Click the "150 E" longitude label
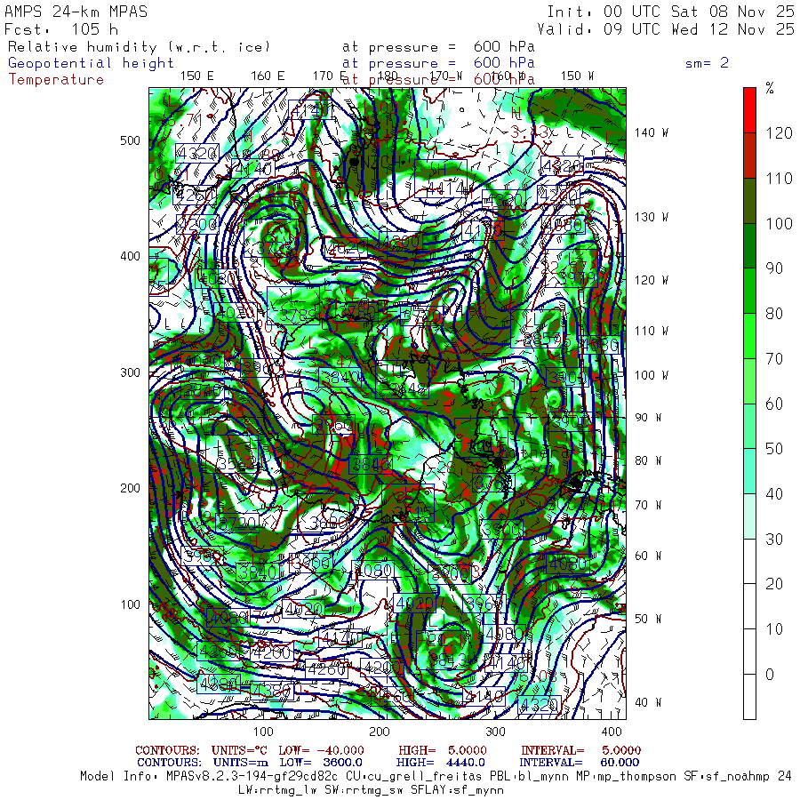 click(x=197, y=76)
